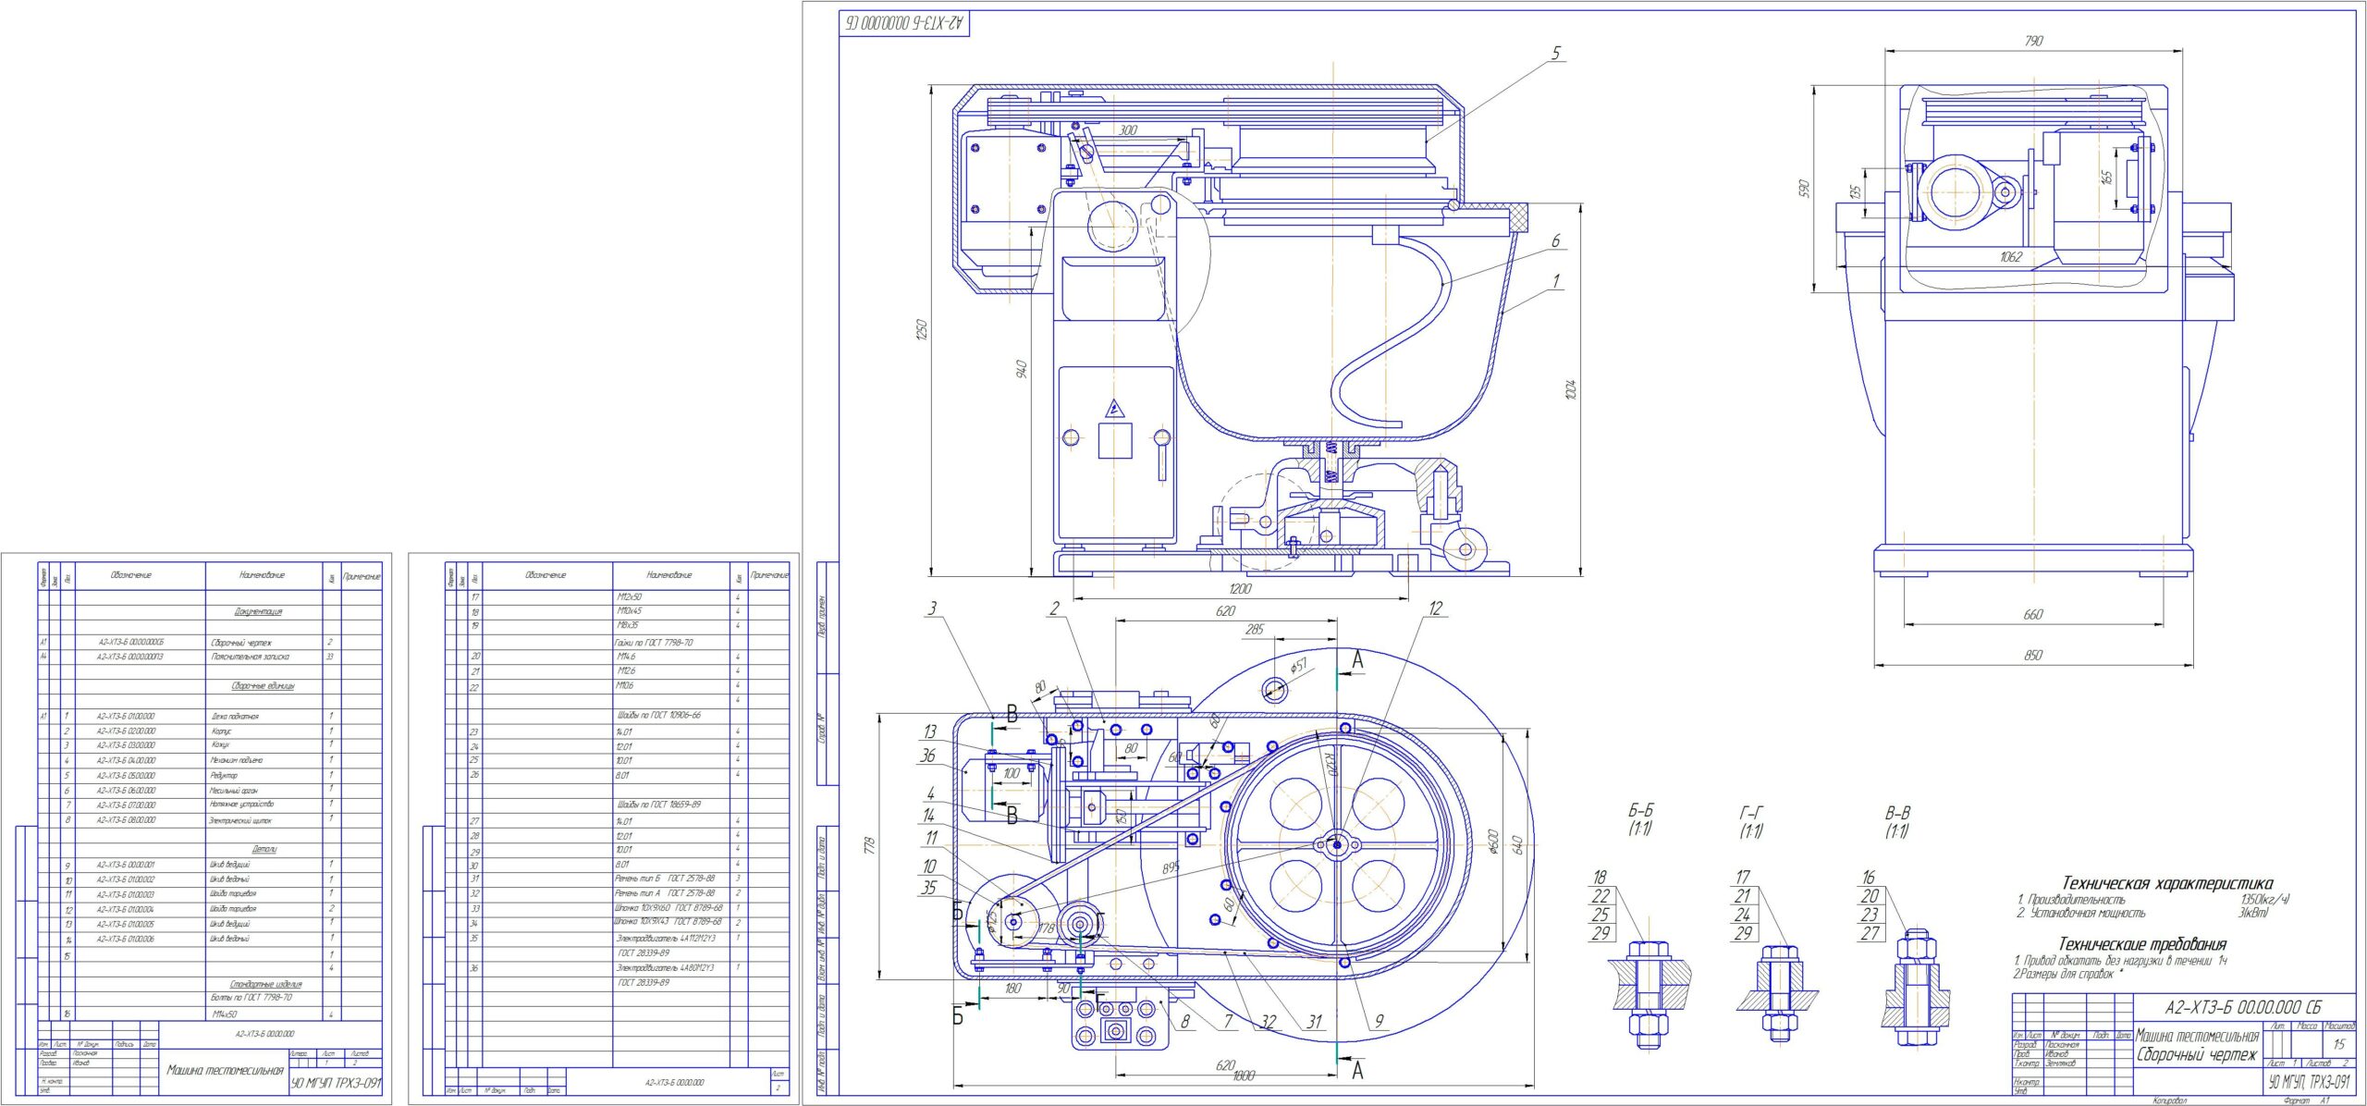
Task: Click the 790 width dimension in end view
Action: (x=2033, y=41)
